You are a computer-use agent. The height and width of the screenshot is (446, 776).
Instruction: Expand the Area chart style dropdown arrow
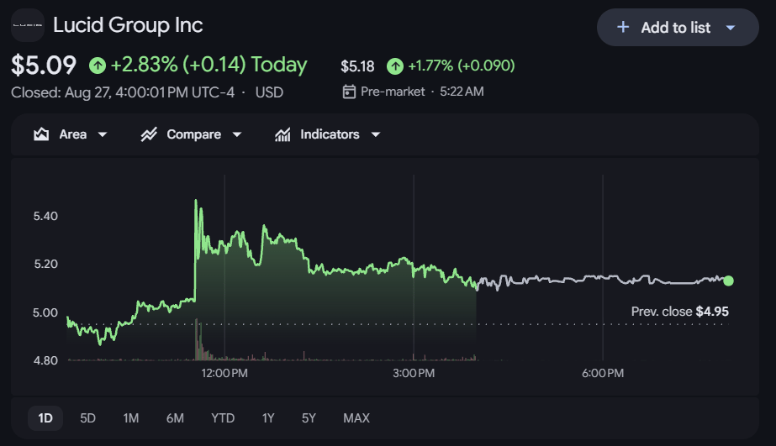103,134
